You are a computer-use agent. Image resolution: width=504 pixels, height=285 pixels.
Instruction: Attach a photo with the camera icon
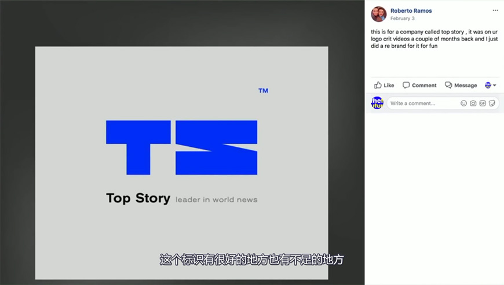click(x=473, y=103)
